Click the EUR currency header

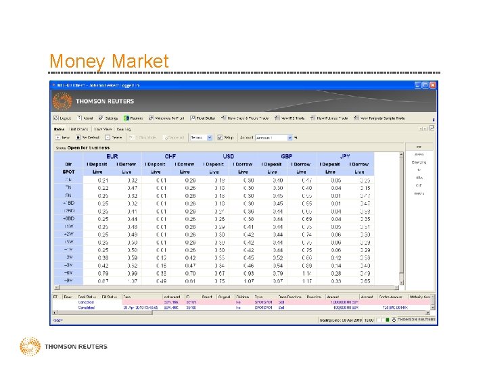point(112,156)
